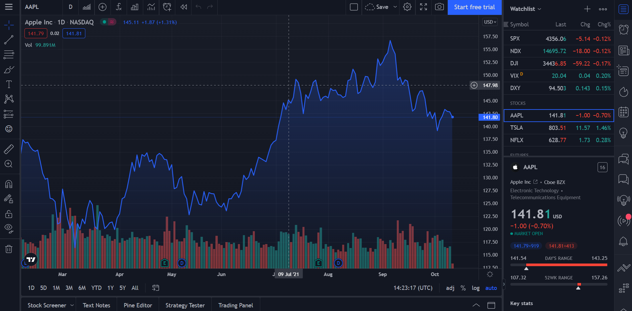The height and width of the screenshot is (311, 632).
Task: Click Start free trial button
Action: tap(475, 7)
